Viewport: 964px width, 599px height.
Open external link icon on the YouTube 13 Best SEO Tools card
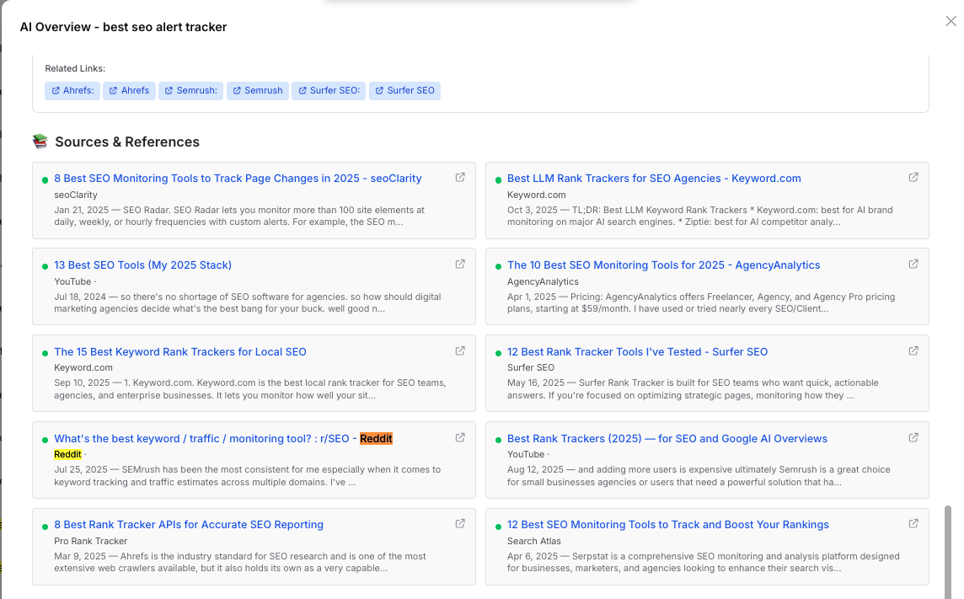click(460, 264)
